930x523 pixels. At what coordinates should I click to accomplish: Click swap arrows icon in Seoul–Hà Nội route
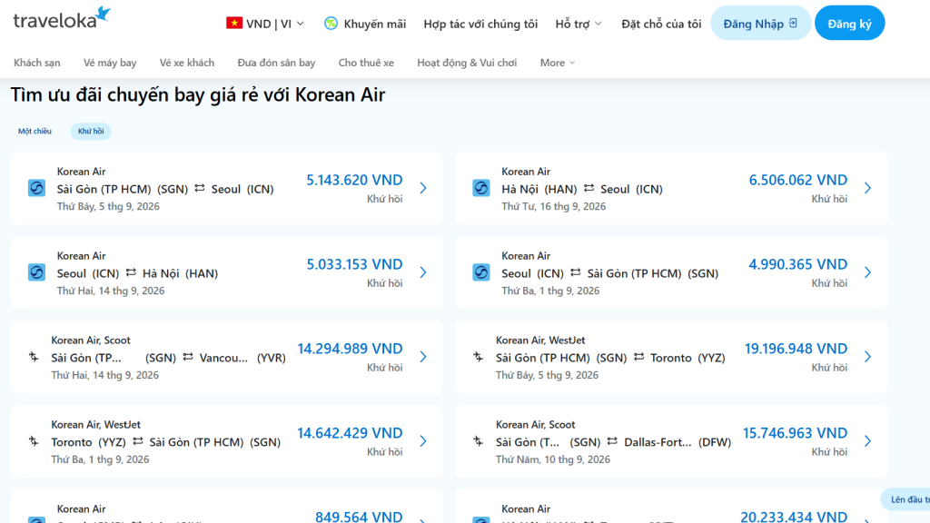pyautogui.click(x=131, y=272)
